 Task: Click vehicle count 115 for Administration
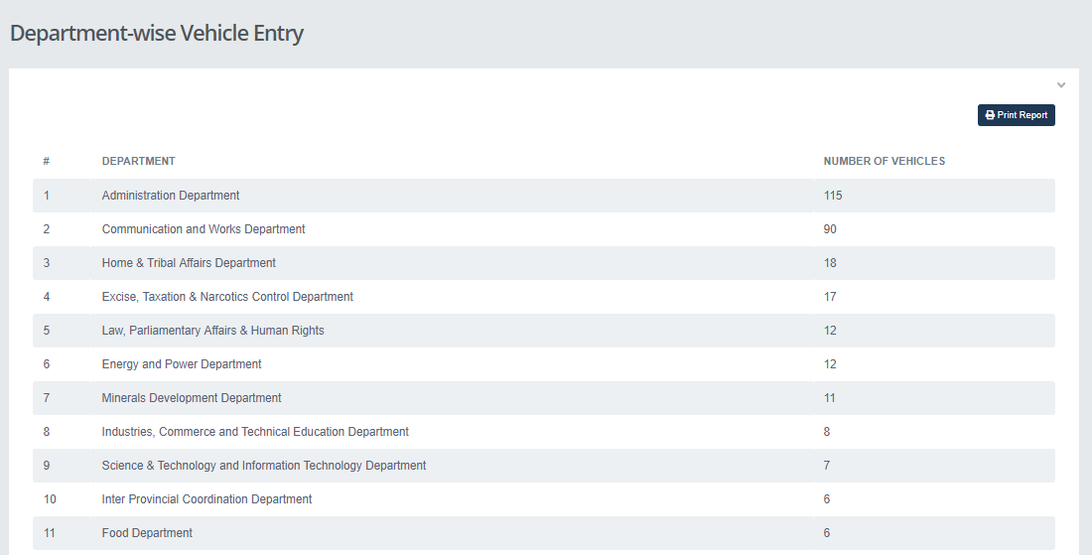832,196
